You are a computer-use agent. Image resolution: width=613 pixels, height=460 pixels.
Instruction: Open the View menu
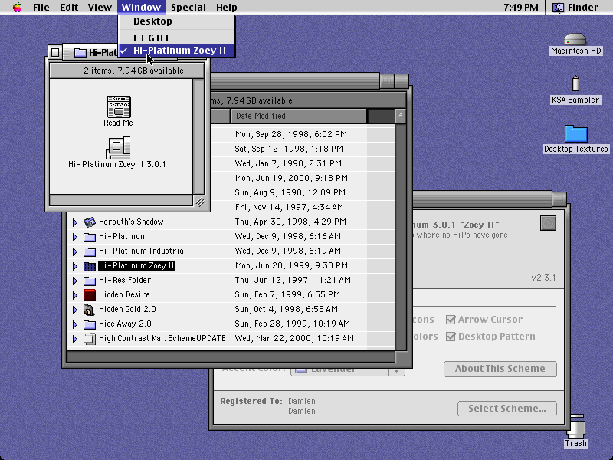(x=100, y=7)
